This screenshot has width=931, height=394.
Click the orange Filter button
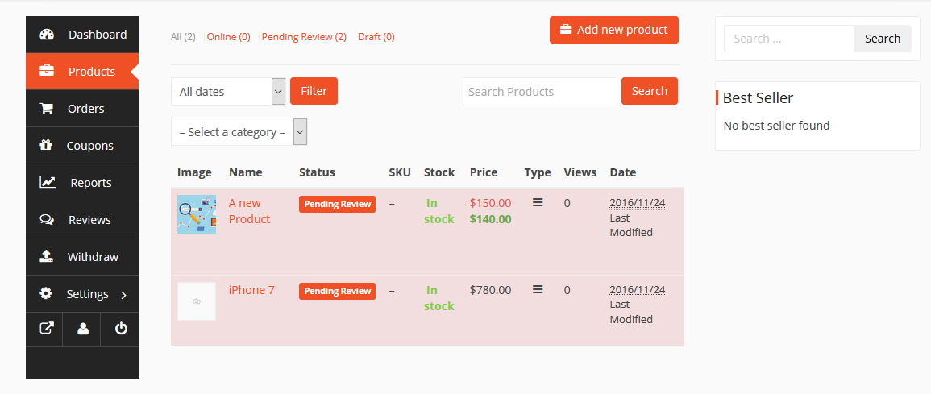click(x=314, y=91)
